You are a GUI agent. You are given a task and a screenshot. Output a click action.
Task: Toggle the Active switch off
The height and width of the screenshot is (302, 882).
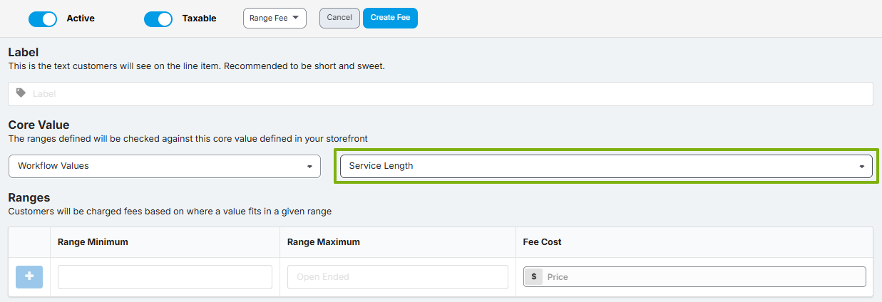point(43,19)
